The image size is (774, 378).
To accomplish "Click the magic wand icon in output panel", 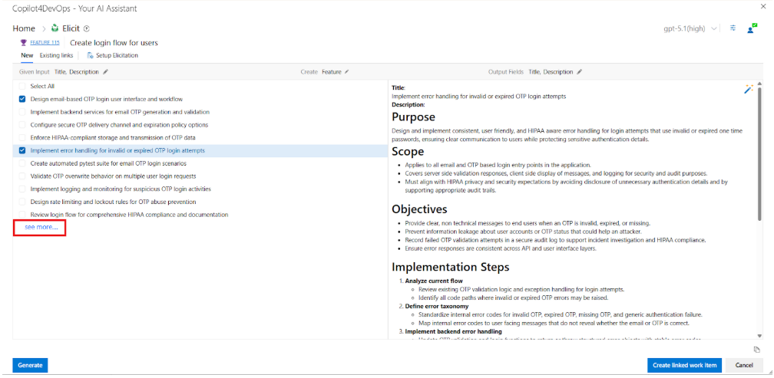I will click(748, 90).
